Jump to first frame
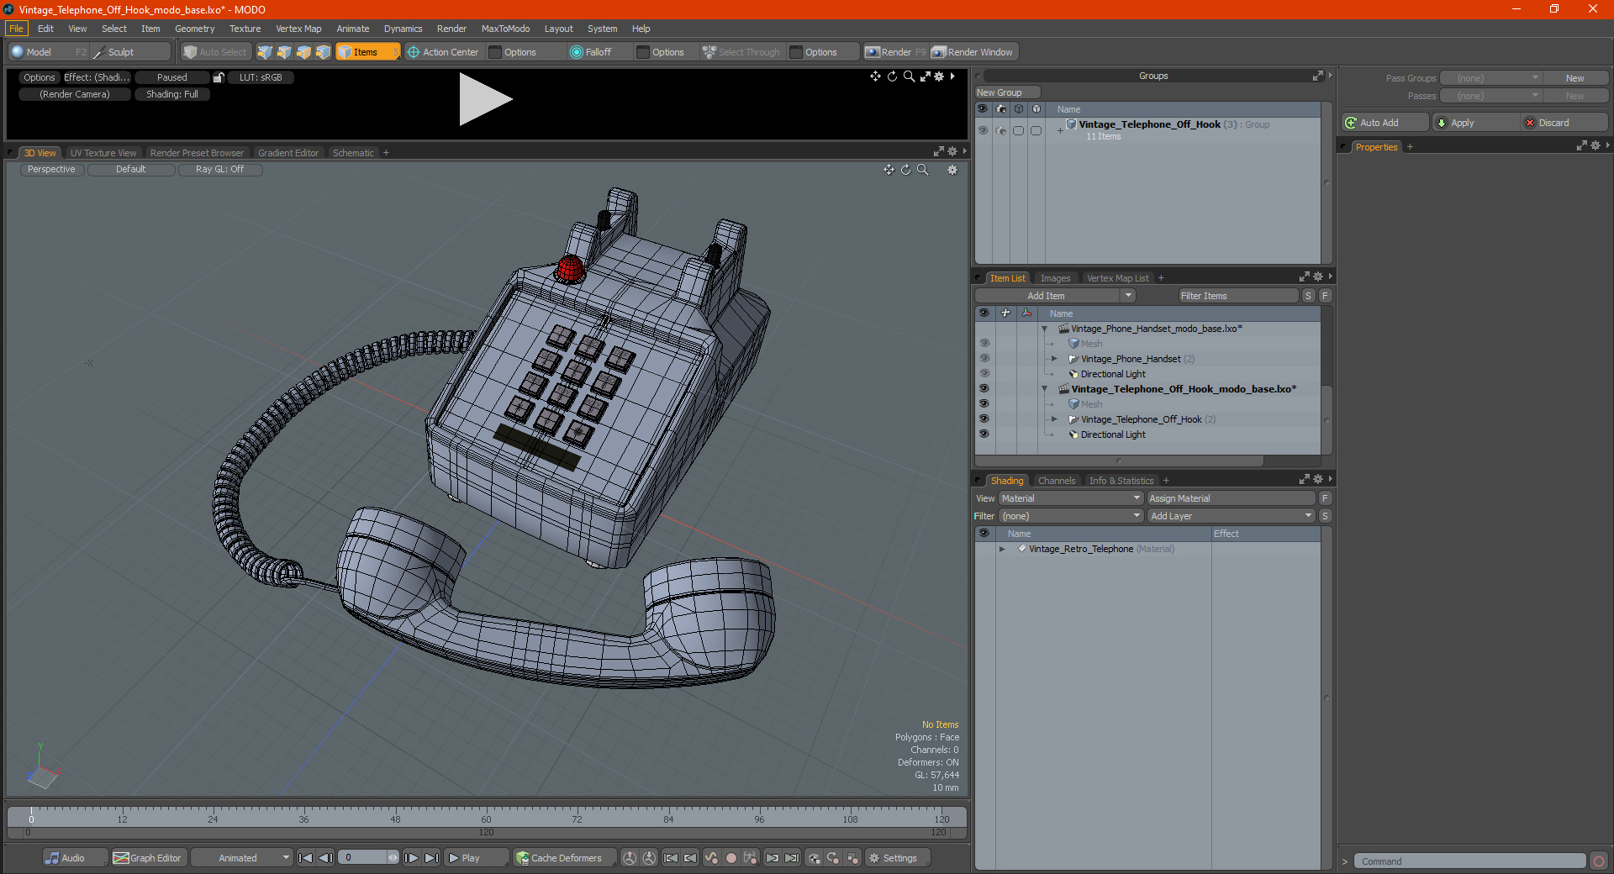Viewport: 1614px width, 874px height. pyautogui.click(x=306, y=858)
